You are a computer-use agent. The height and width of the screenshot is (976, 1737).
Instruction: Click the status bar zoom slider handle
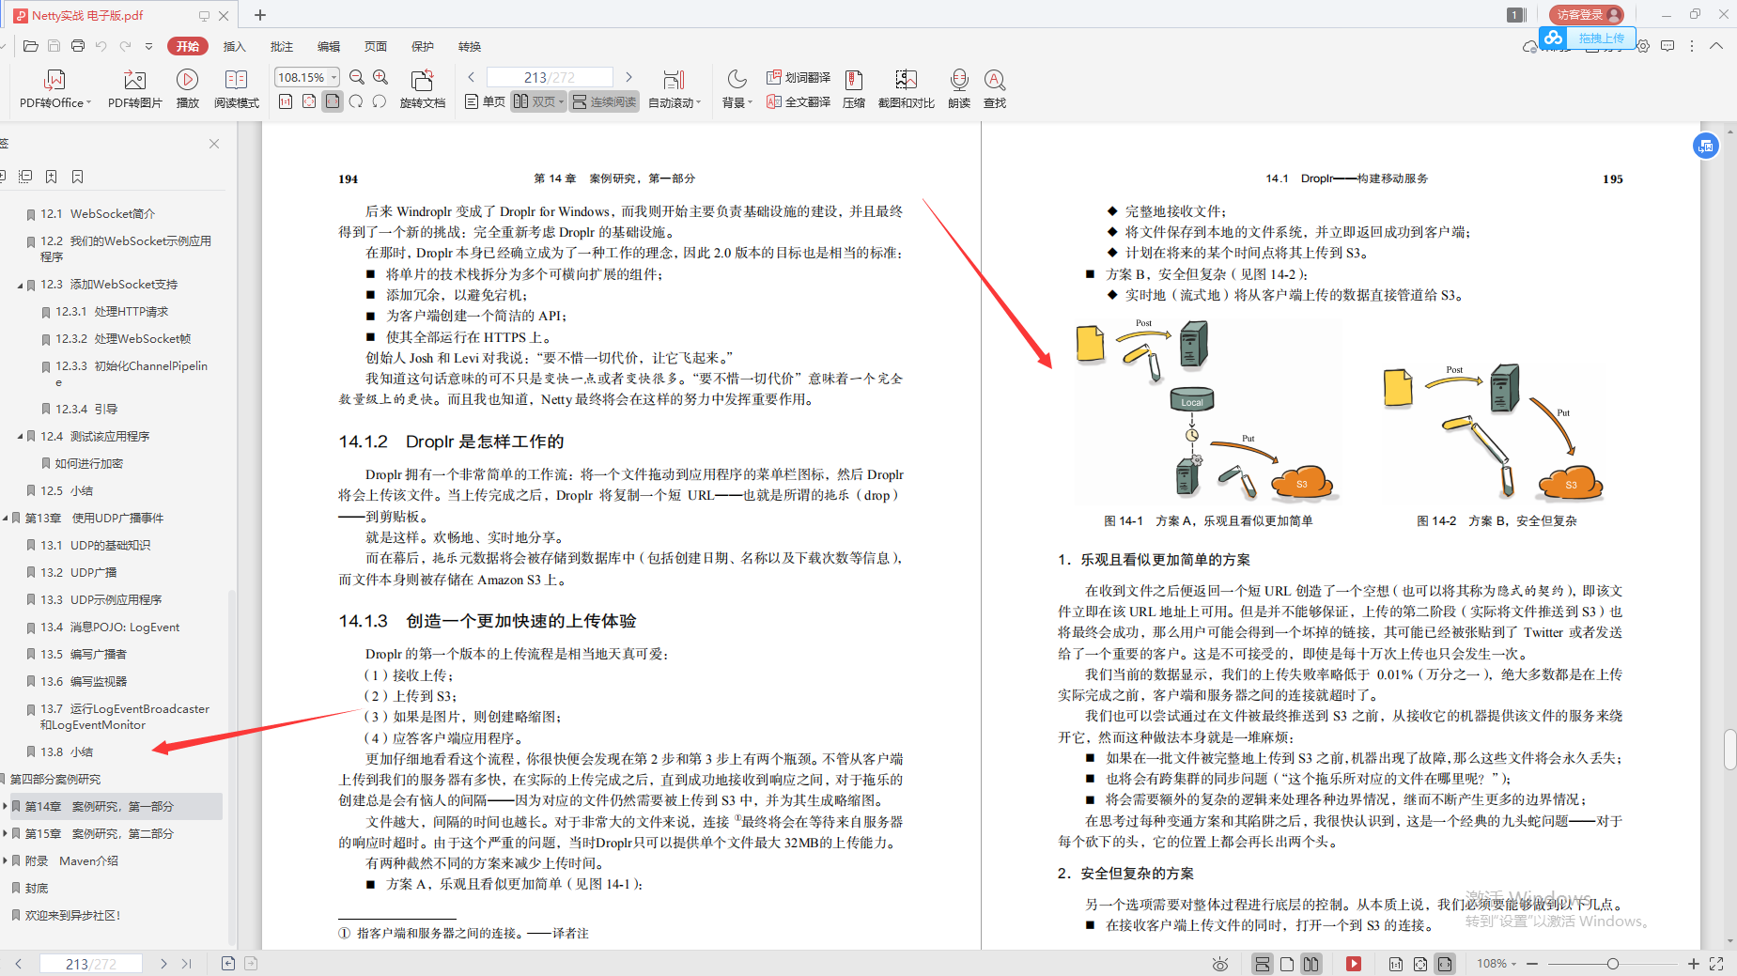tap(1612, 964)
